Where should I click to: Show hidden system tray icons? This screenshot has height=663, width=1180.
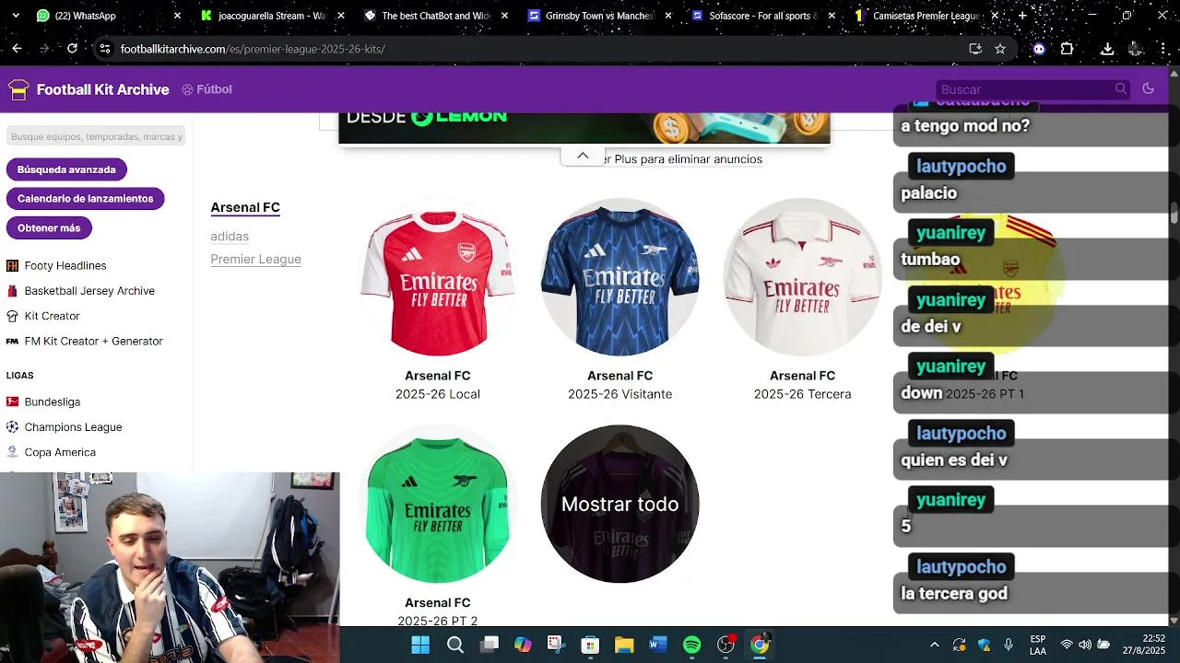935,645
